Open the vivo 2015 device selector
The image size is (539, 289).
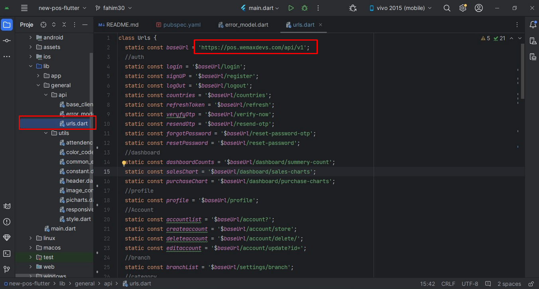400,8
